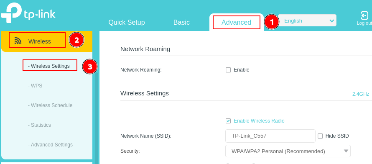Select the Advanced tab

236,22
